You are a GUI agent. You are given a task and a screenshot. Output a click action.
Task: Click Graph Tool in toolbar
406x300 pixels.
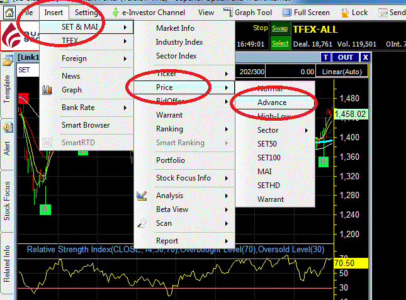(253, 13)
